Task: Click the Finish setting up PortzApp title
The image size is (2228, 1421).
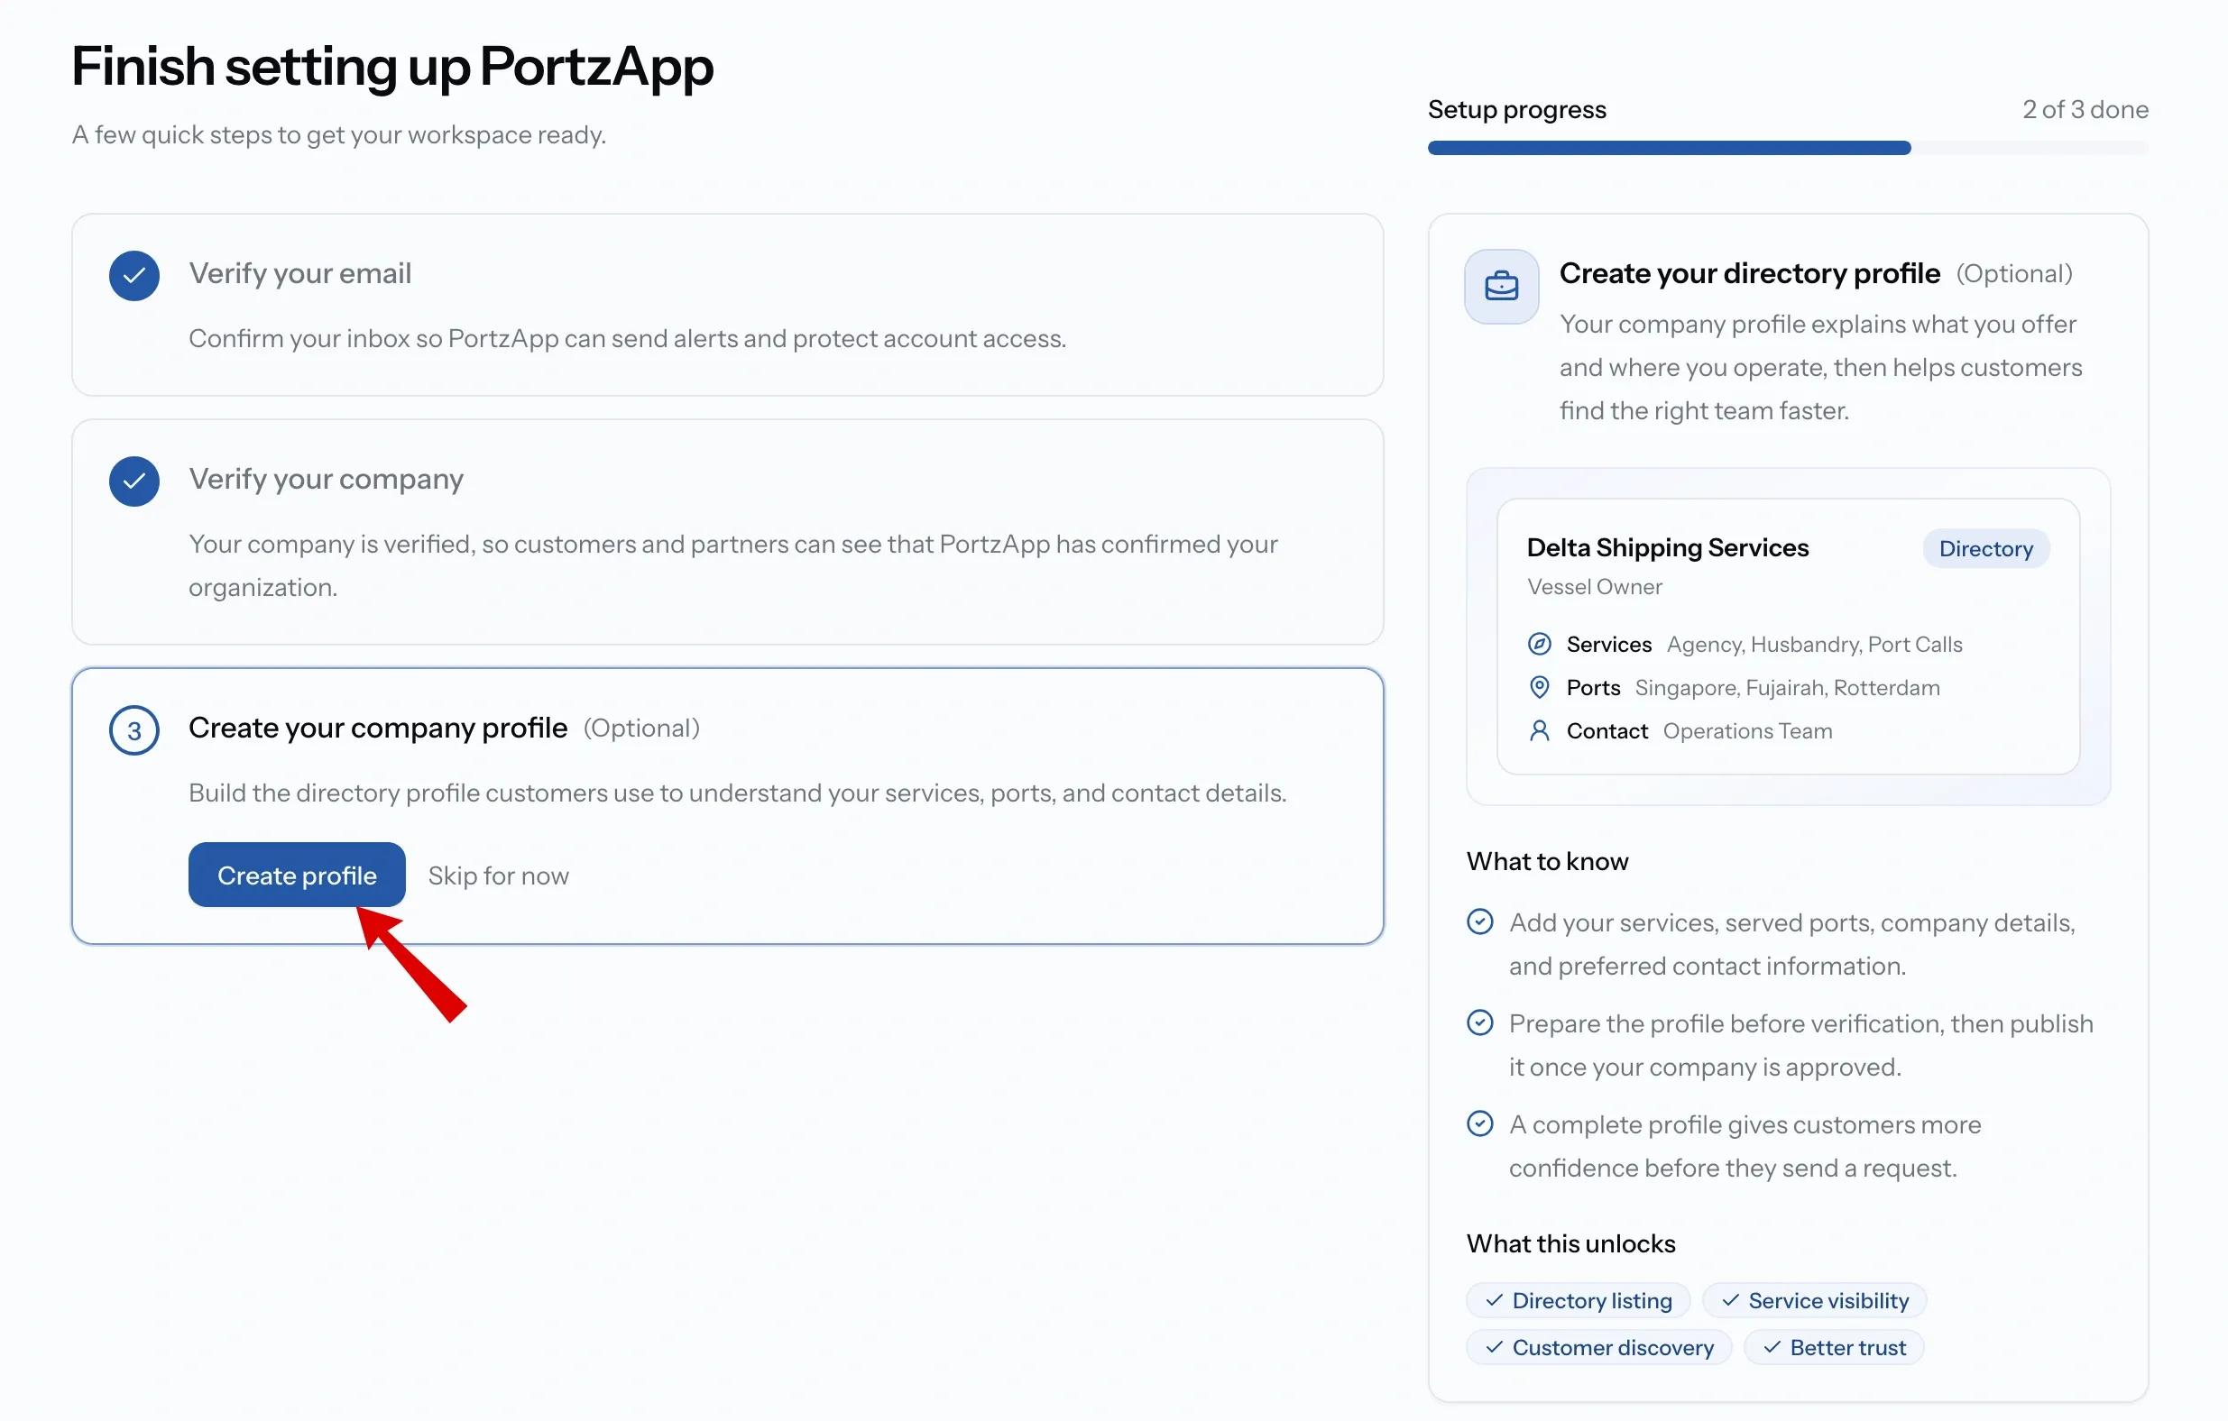Action: click(x=392, y=67)
